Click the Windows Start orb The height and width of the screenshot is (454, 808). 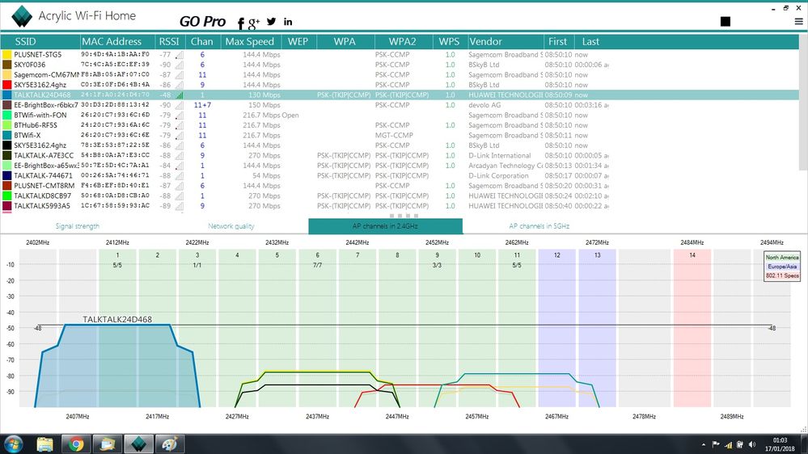point(14,443)
